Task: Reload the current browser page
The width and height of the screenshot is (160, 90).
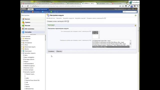Action: tap(28, 6)
